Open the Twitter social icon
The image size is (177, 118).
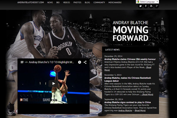pyautogui.click(x=140, y=6)
